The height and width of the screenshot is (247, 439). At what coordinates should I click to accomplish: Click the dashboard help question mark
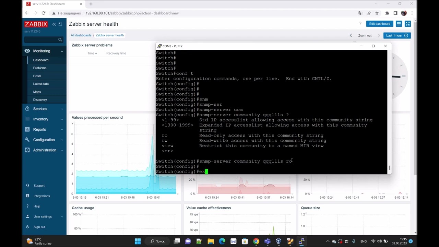point(360,24)
